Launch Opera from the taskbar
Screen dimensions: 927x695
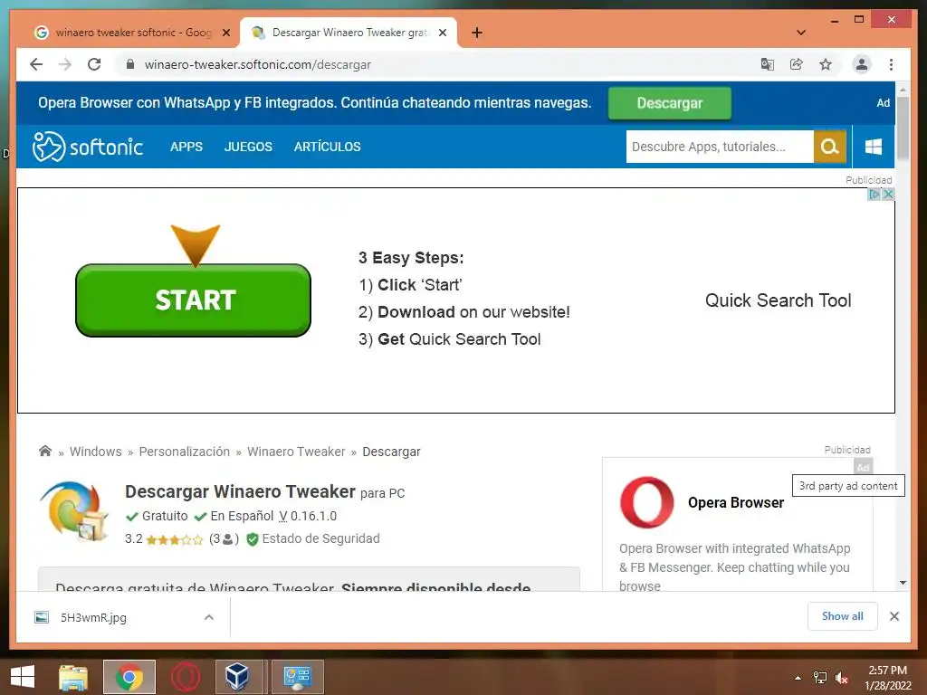click(x=185, y=677)
